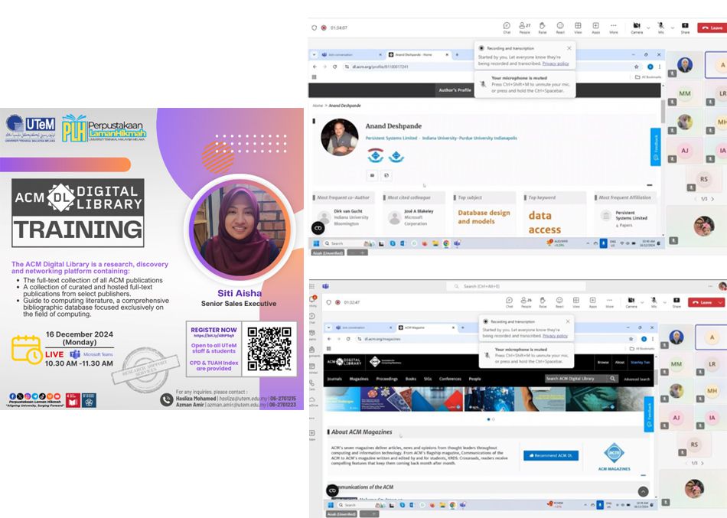Open More options menu in the 01:54:07 meeting
Image resolution: width=727 pixels, height=518 pixels.
[x=613, y=27]
